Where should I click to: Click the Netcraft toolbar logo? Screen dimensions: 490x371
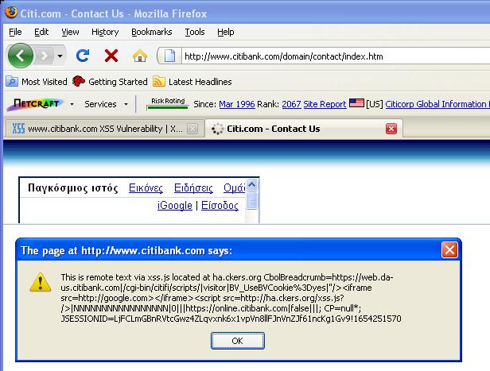pos(35,104)
